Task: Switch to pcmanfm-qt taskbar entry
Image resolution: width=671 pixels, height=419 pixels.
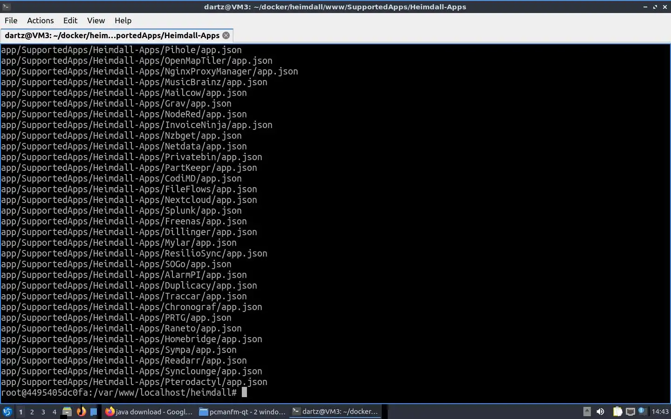Action: point(242,412)
